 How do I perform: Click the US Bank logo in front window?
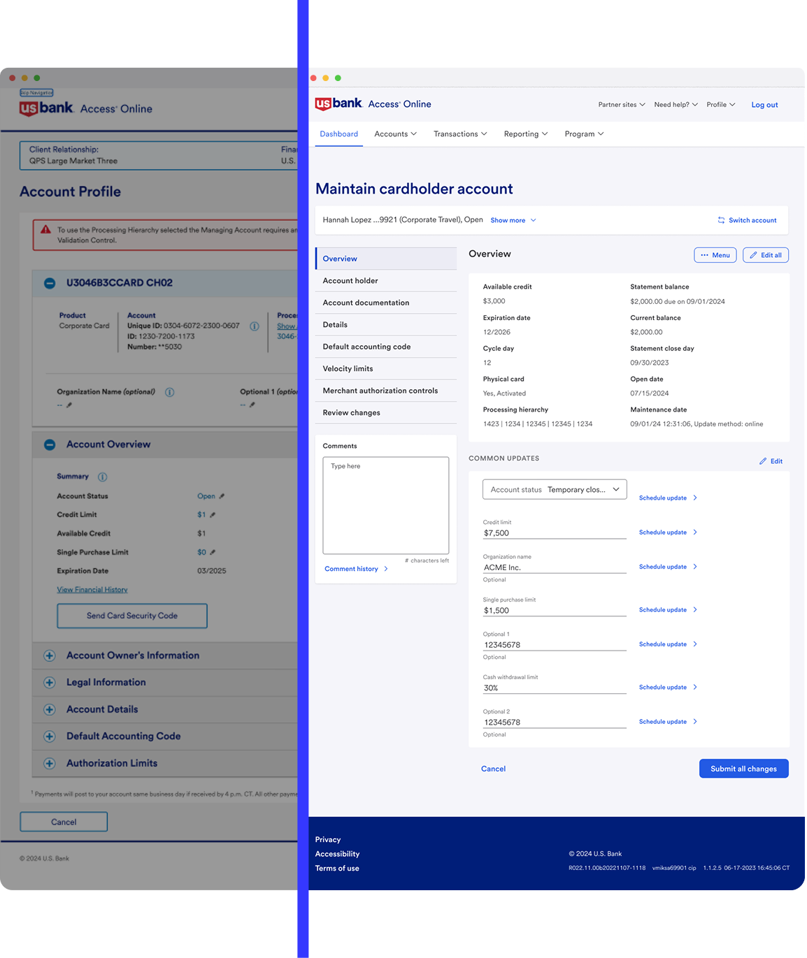338,104
